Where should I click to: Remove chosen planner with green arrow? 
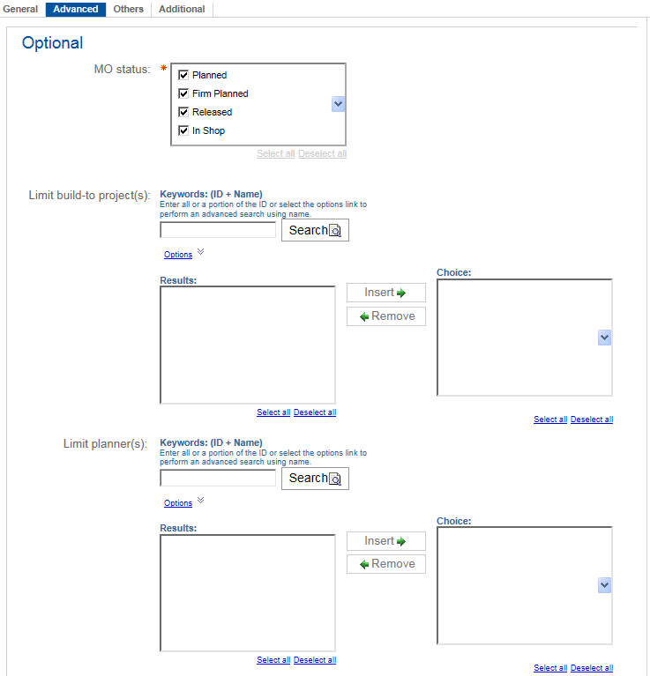click(x=385, y=564)
